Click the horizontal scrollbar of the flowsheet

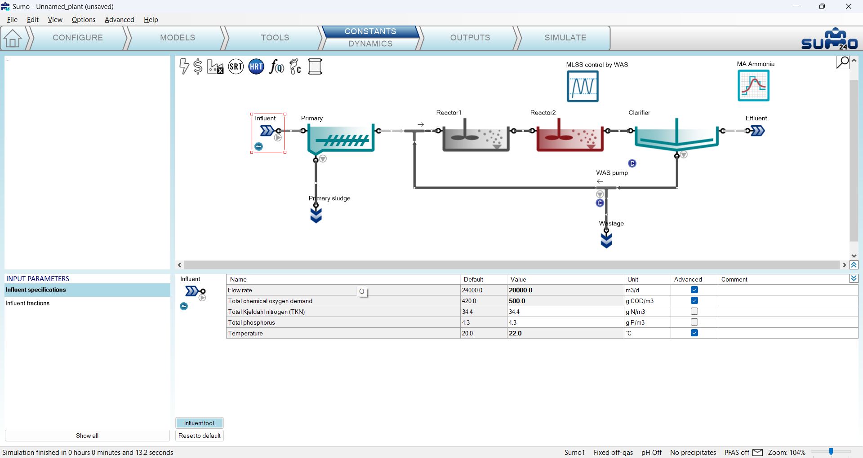(x=512, y=265)
